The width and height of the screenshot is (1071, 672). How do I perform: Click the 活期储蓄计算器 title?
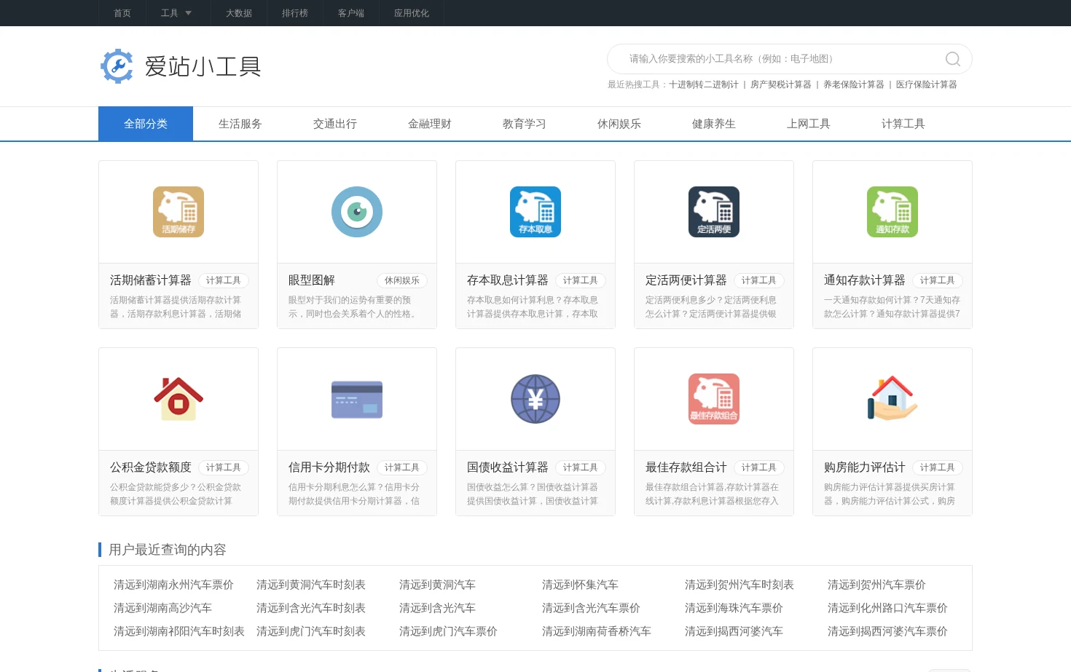(151, 280)
